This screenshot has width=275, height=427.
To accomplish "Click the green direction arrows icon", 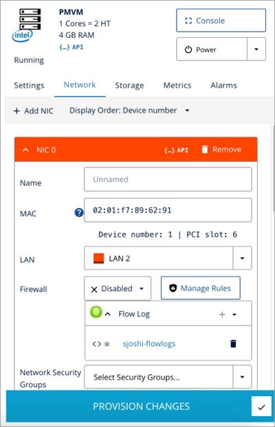I will click(96, 344).
